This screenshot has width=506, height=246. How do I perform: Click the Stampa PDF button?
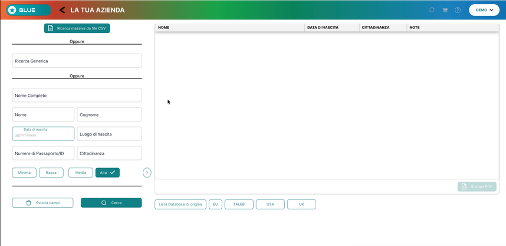click(x=477, y=186)
